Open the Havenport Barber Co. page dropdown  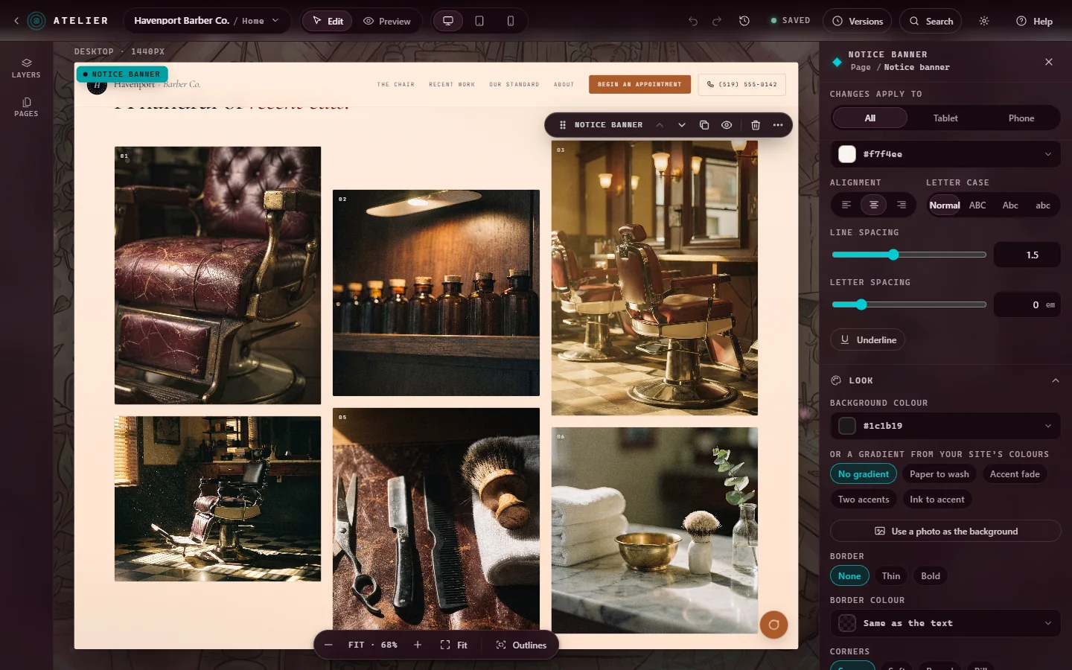(207, 21)
